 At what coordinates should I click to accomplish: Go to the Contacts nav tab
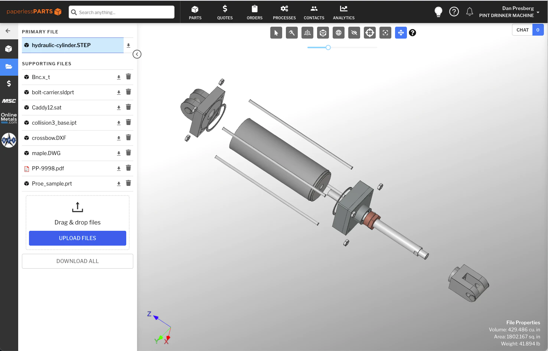(x=314, y=12)
